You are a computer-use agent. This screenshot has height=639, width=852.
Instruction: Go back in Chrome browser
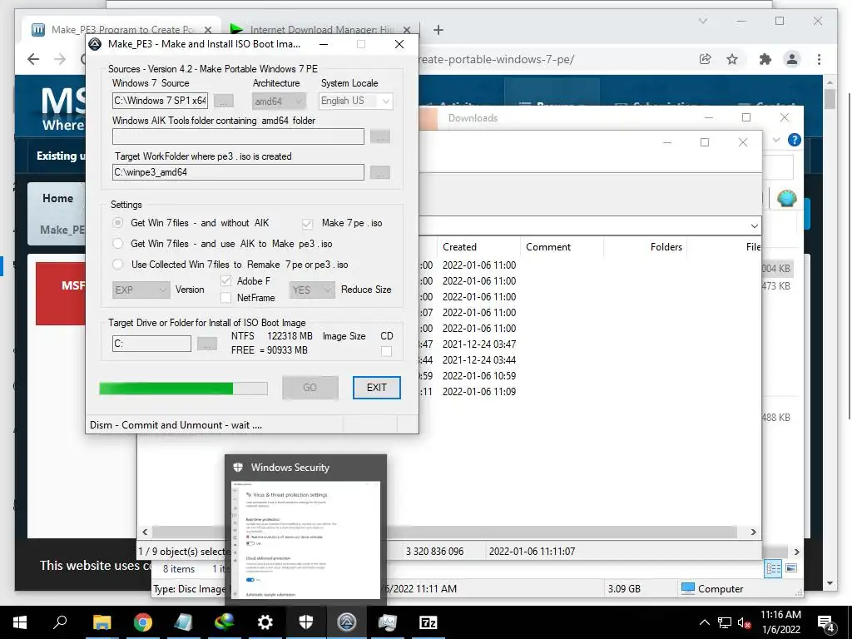pos(33,59)
